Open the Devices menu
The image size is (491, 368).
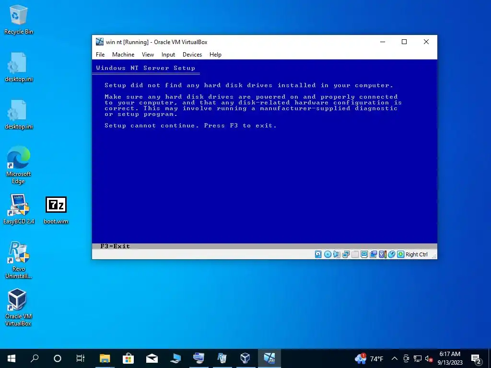[x=192, y=55]
